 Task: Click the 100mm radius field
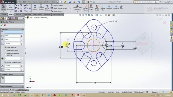13,65
